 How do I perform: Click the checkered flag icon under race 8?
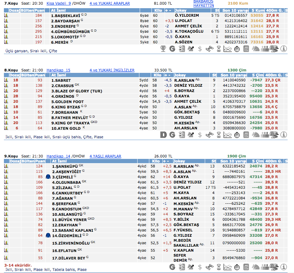coord(274,135)
